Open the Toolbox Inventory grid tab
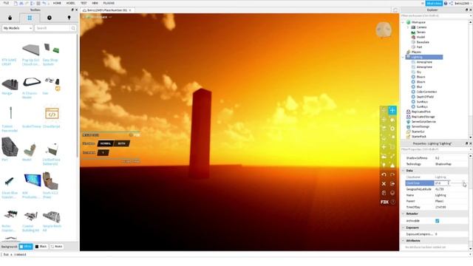The width and height of the screenshot is (473, 266). pos(30,18)
